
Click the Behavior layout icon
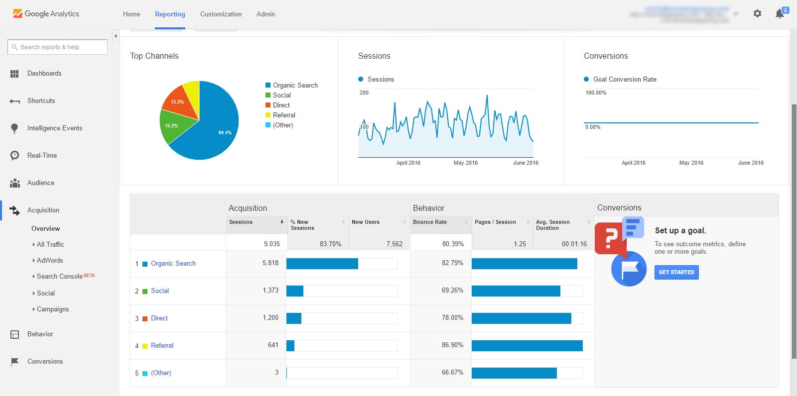pyautogui.click(x=14, y=334)
